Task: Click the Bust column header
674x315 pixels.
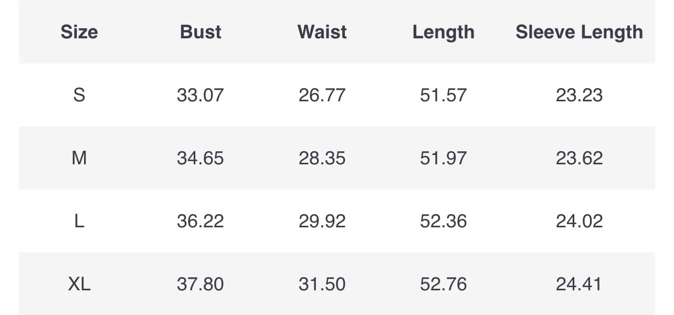Action: point(201,32)
